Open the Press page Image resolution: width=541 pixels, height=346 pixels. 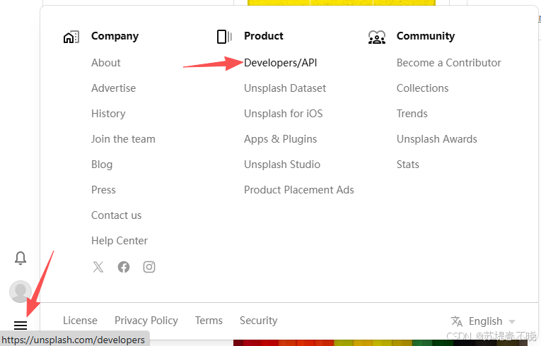pos(103,190)
